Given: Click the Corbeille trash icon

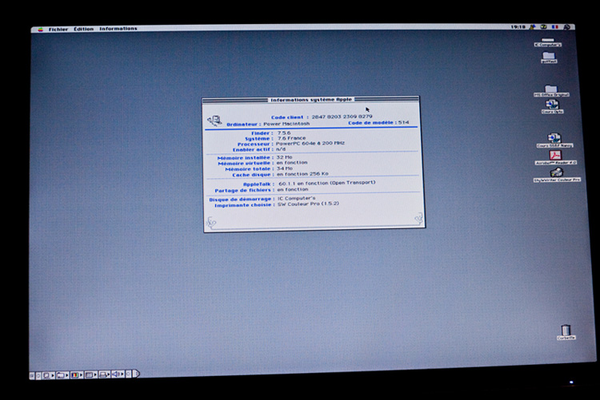Looking at the screenshot, I should pyautogui.click(x=566, y=331).
